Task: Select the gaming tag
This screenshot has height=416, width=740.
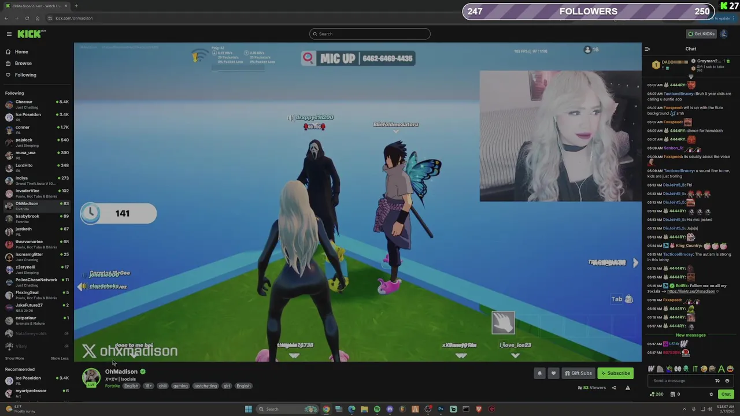Action: tap(180, 386)
